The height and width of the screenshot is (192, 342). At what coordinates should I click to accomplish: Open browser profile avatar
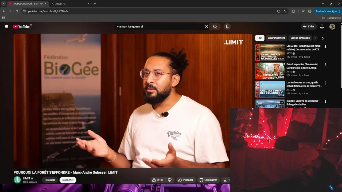point(309,11)
